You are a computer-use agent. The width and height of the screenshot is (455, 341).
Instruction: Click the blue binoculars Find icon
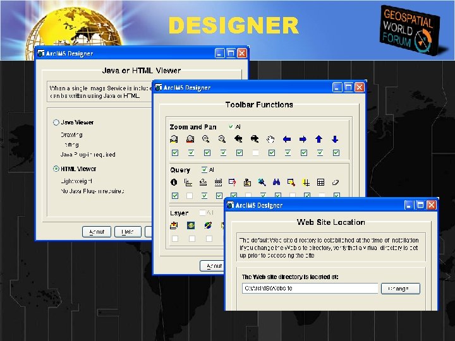(276, 182)
